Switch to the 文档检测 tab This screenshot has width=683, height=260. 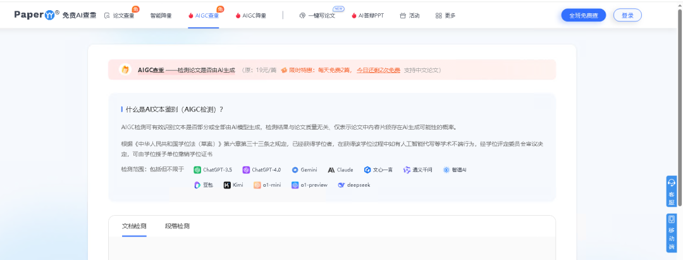[x=134, y=226]
